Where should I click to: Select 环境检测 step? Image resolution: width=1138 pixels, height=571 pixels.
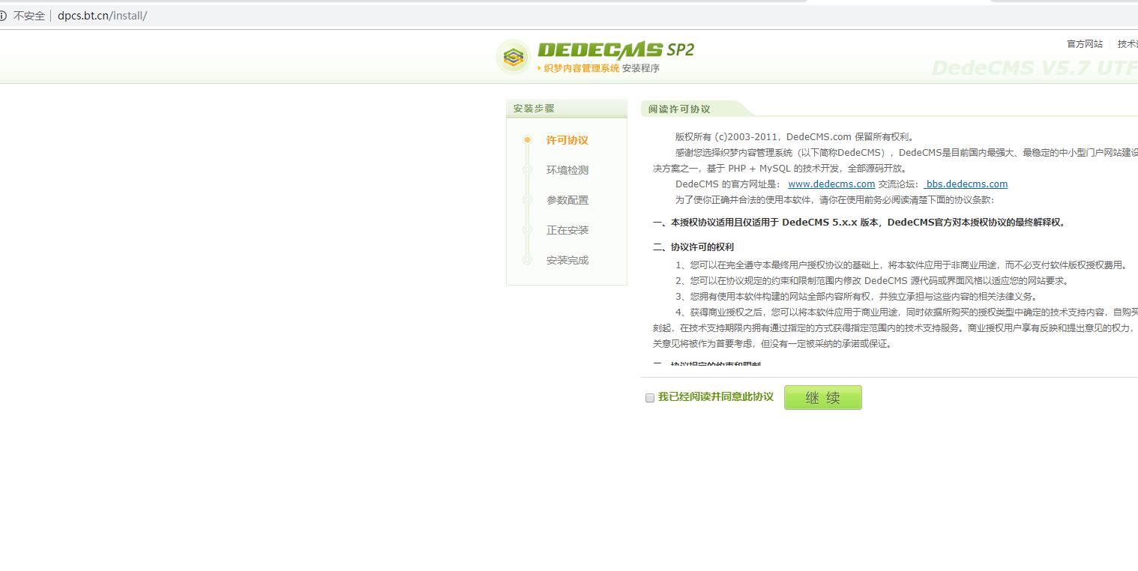tap(567, 170)
